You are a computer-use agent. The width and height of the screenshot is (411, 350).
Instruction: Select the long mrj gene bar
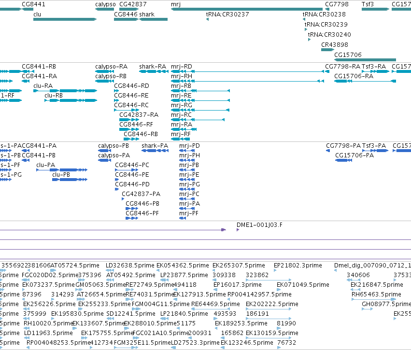[247, 9]
